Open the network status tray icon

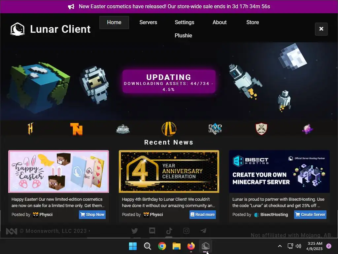click(x=290, y=246)
